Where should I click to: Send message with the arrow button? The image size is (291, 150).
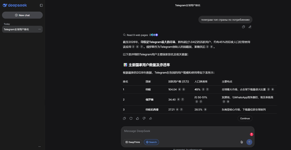pyautogui.click(x=249, y=142)
